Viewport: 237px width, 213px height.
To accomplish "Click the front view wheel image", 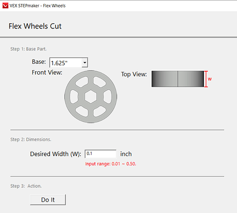I will 91,97.
